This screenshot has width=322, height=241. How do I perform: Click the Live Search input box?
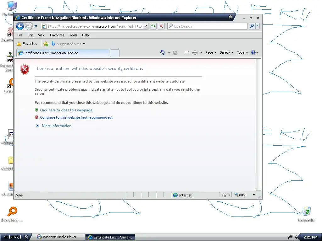pos(208,26)
